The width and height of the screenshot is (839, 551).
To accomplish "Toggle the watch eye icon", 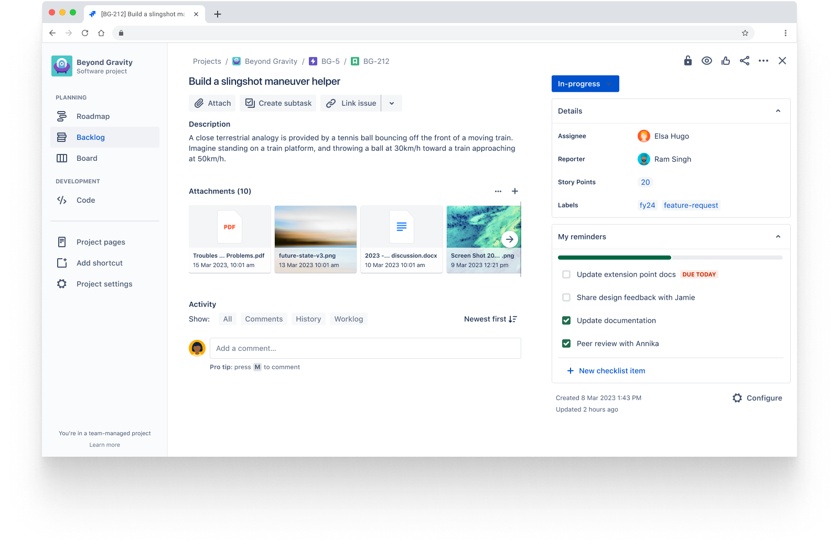I will tap(707, 61).
